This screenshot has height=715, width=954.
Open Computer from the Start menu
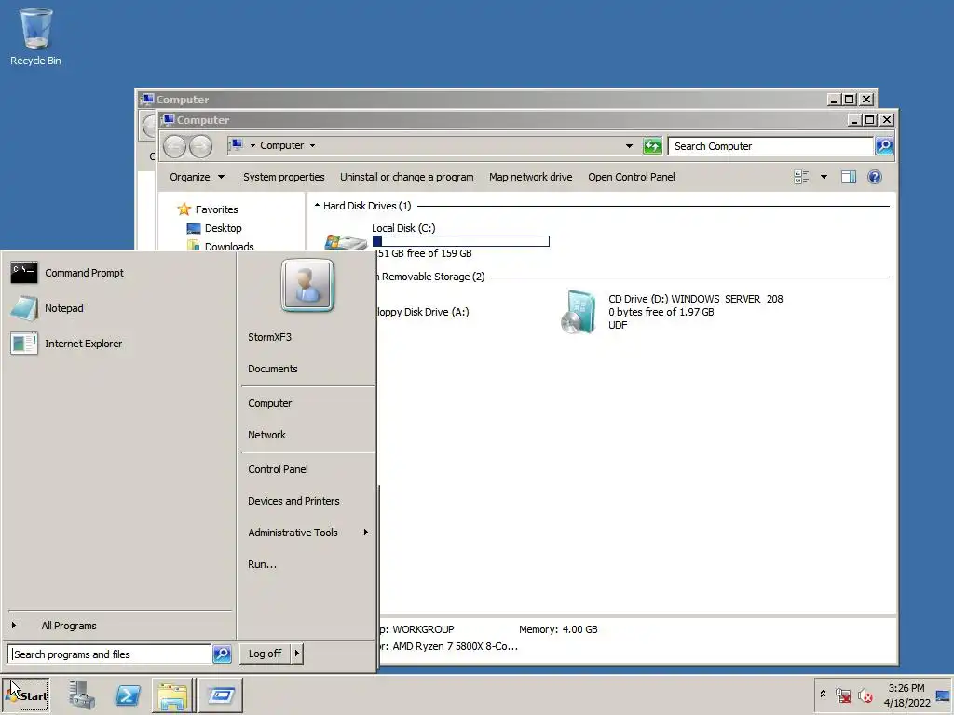(x=269, y=403)
